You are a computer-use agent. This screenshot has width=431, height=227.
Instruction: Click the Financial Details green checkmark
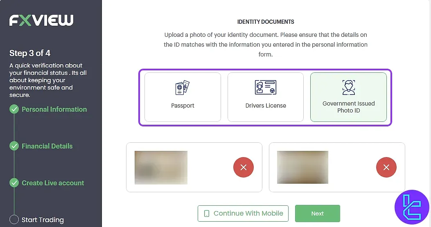pos(14,146)
